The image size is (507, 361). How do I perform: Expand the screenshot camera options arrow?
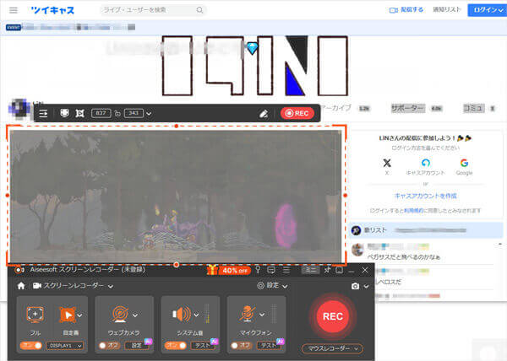click(x=366, y=286)
